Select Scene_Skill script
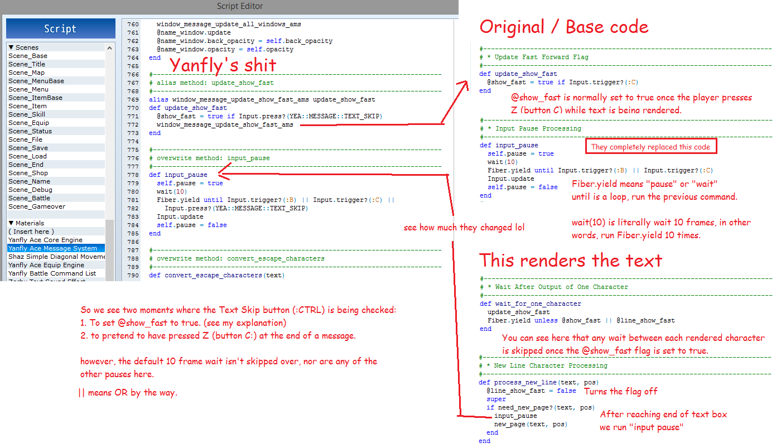Image resolution: width=776 pixels, height=448 pixels. (56, 114)
